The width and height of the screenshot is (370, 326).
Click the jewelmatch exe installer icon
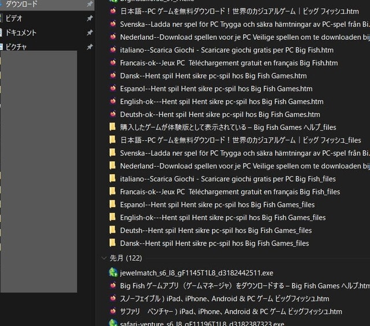click(113, 272)
